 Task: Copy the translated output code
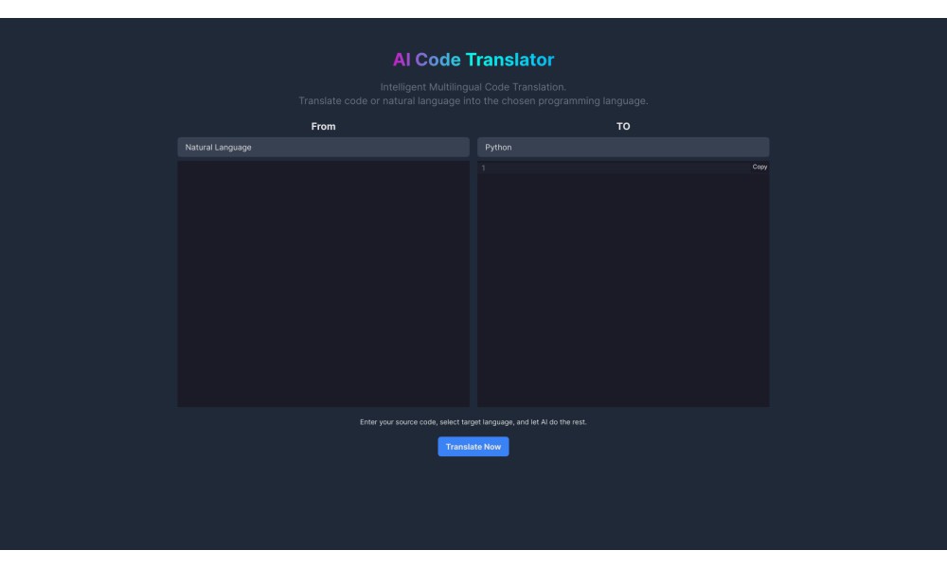[759, 167]
